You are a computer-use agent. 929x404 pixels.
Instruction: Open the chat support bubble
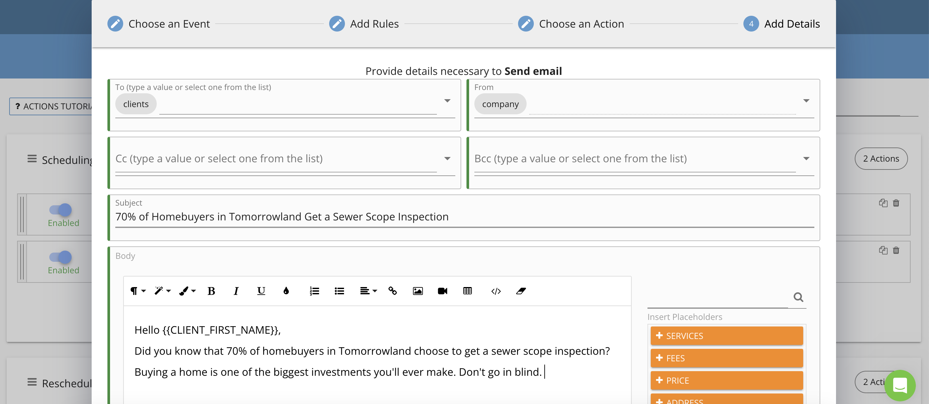[900, 385]
